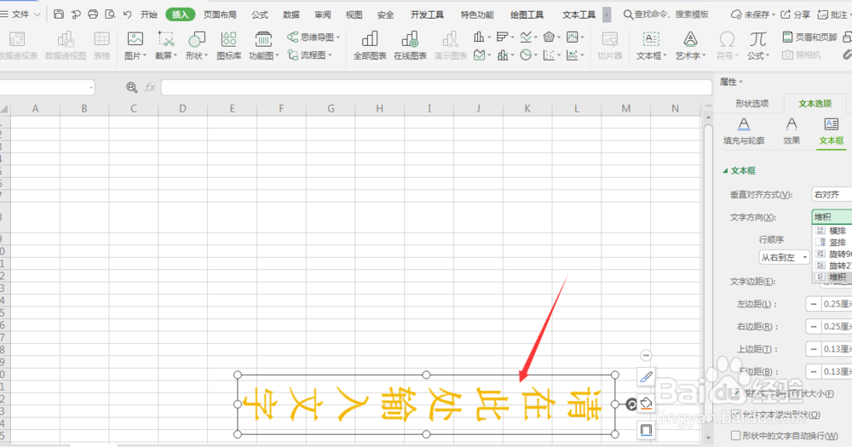The height and width of the screenshot is (447, 852).
Task: Click the outline icon beside the shape
Action: tap(646, 430)
